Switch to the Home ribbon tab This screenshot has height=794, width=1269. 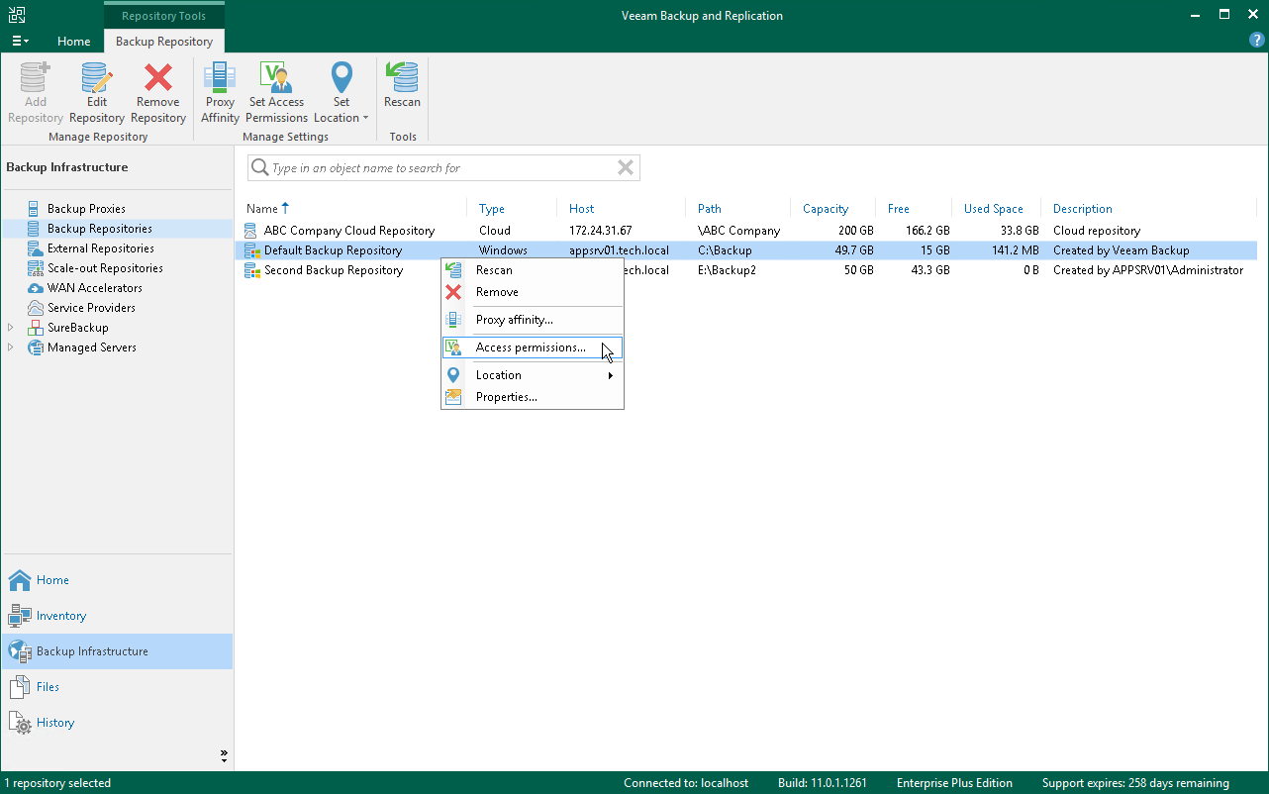pos(73,42)
